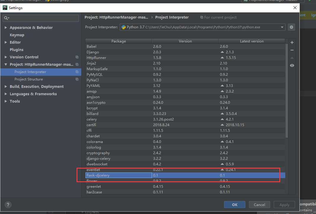Select the bcrypt package row
Screen dimensions: 316x214
[185, 108]
